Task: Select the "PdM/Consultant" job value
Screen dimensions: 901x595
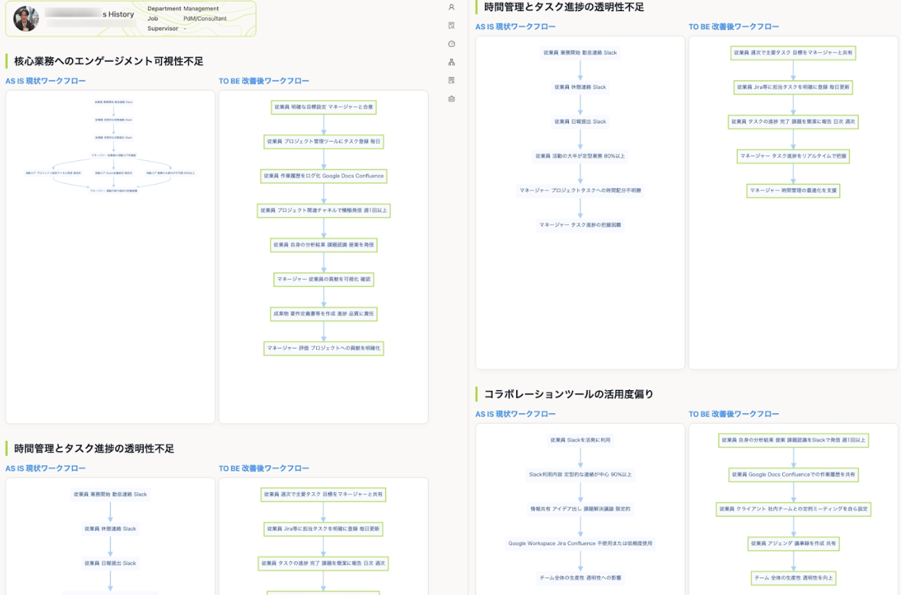Action: tap(205, 19)
